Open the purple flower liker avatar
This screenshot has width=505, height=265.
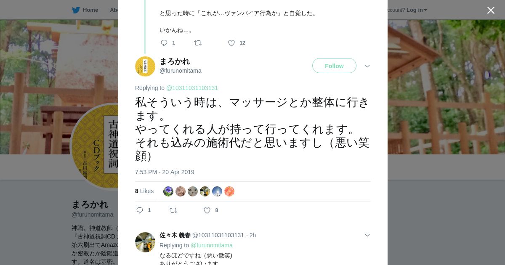(x=168, y=191)
